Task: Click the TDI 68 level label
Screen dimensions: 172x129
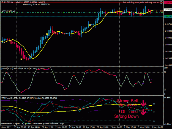Action: click(154, 104)
